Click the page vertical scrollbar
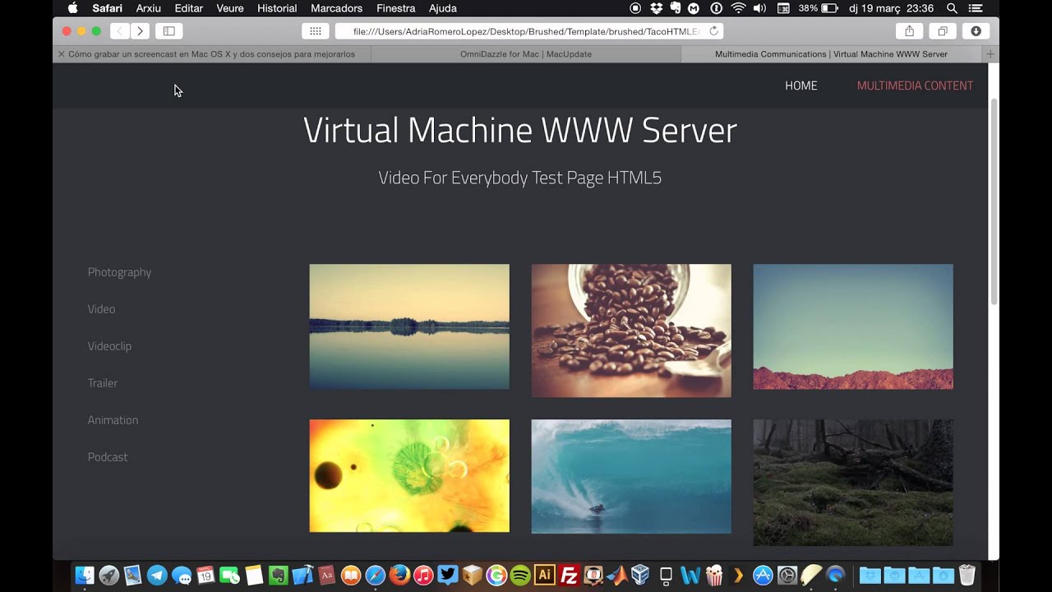This screenshot has height=592, width=1052. pyautogui.click(x=994, y=201)
